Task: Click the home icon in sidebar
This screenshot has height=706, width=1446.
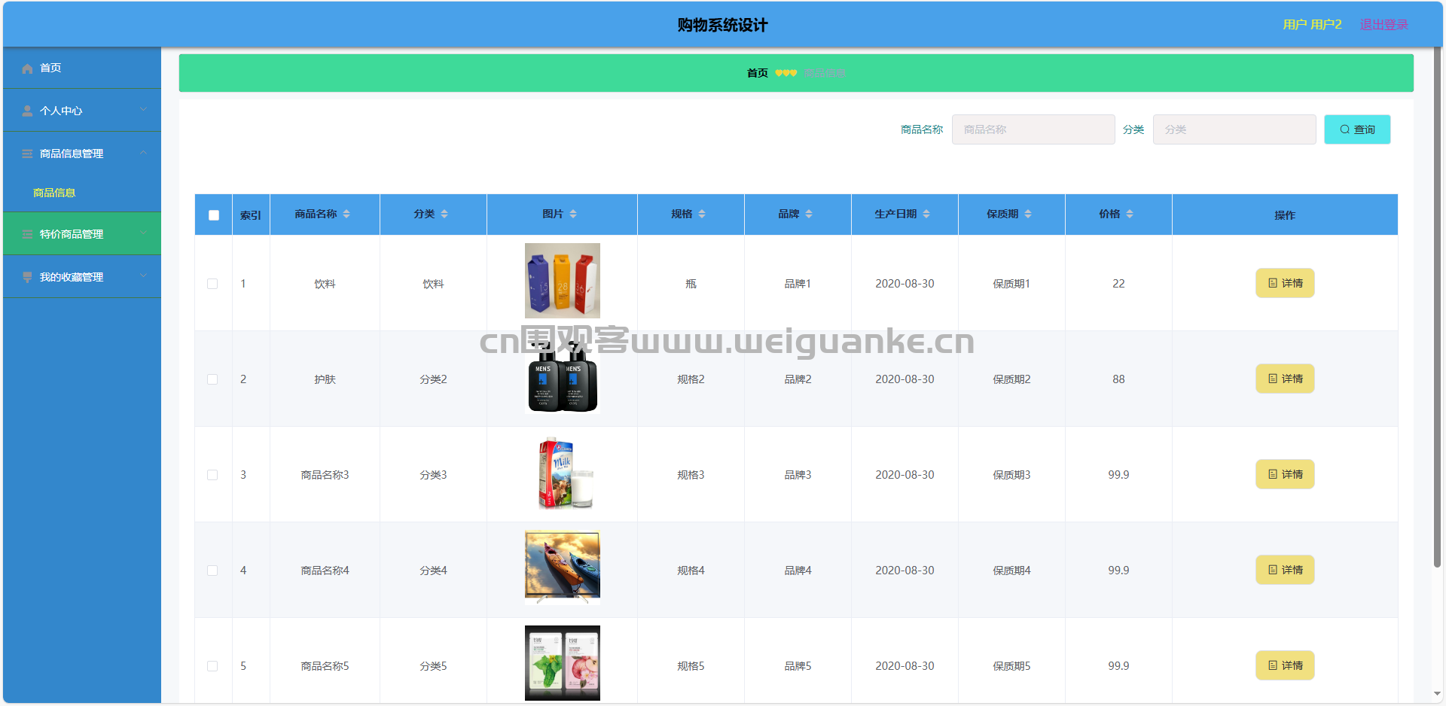Action: [27, 68]
